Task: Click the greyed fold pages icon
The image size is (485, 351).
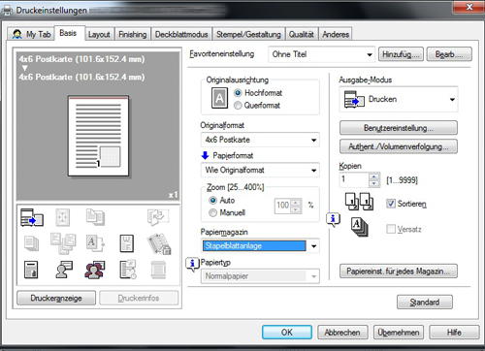Action: [158, 216]
